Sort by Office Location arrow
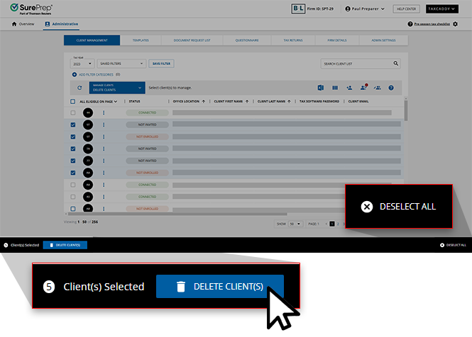The width and height of the screenshot is (472, 337). click(x=204, y=101)
